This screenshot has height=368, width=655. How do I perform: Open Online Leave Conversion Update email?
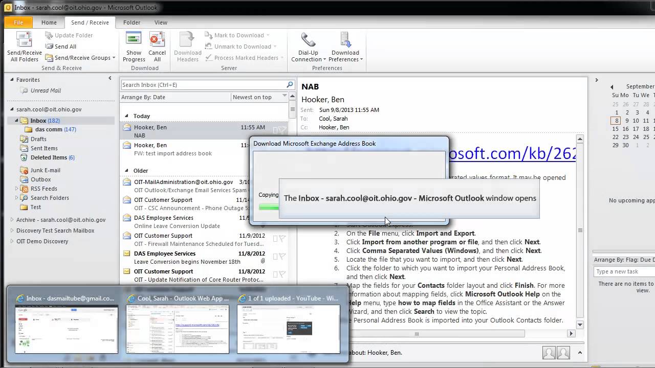(204, 222)
